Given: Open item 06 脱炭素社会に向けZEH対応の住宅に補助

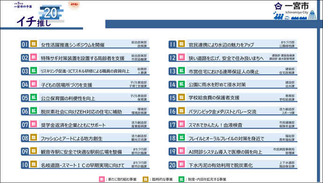Looking at the screenshot, I should pos(85,111).
